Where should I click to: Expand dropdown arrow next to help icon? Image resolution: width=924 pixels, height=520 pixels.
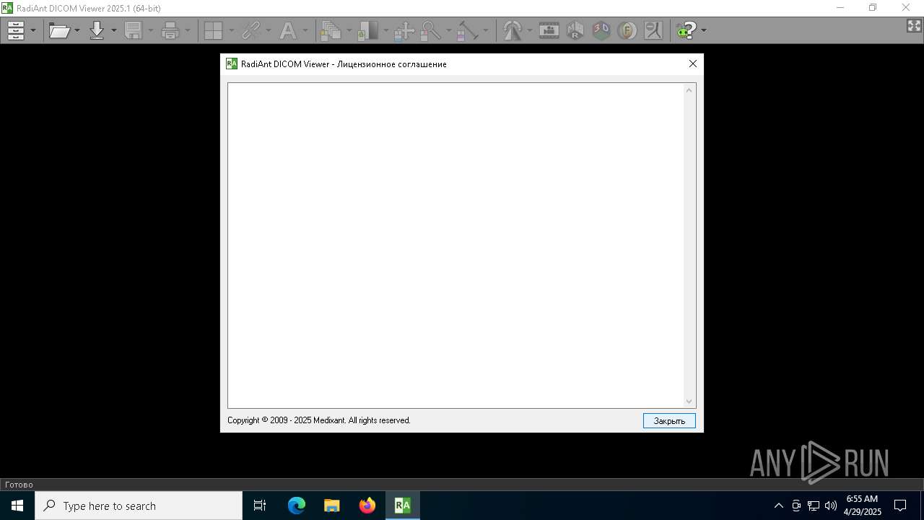pyautogui.click(x=703, y=30)
